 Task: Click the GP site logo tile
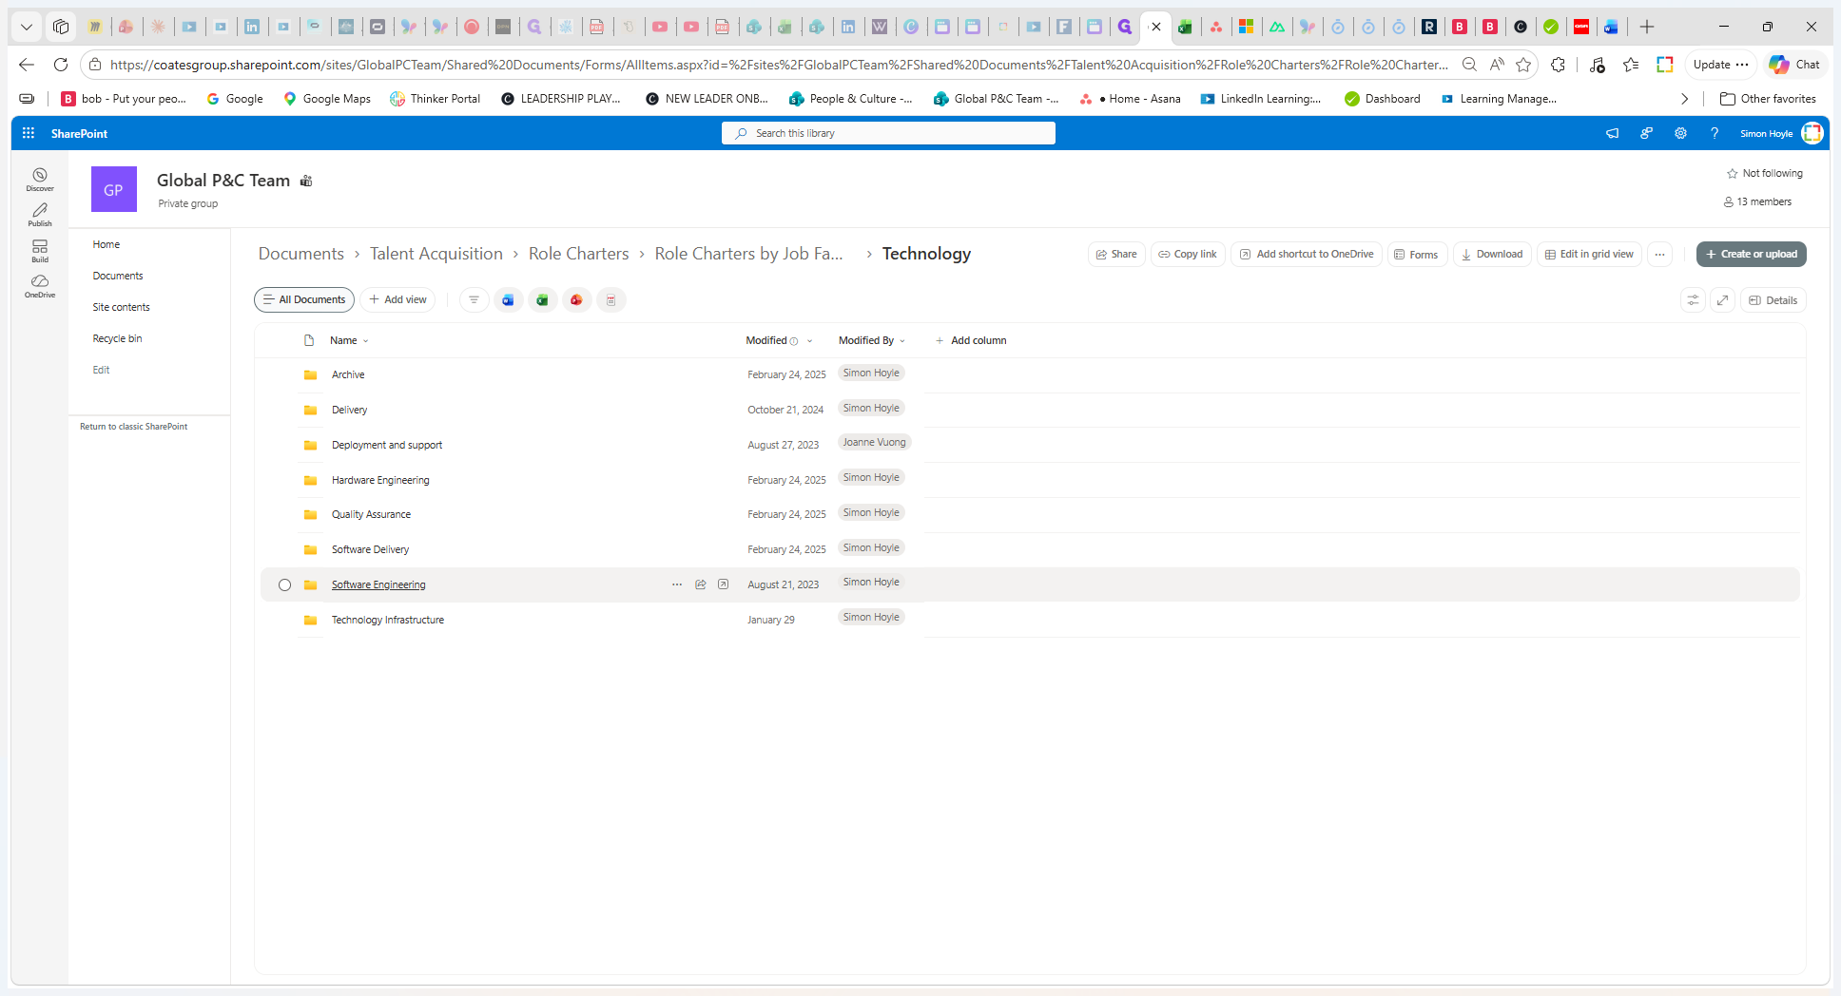pyautogui.click(x=114, y=189)
